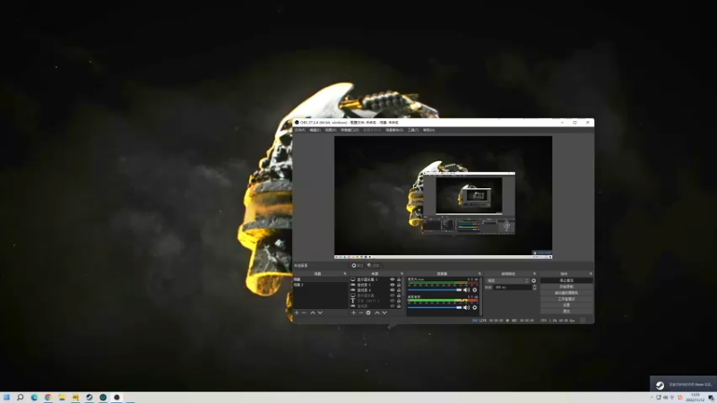
Task: Toggle the lock on the text source row
Action: (399, 301)
